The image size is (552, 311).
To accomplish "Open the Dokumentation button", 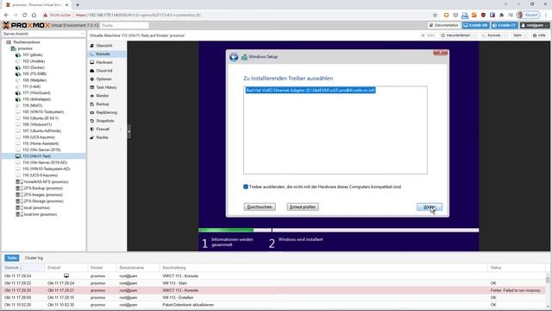I will (x=444, y=25).
